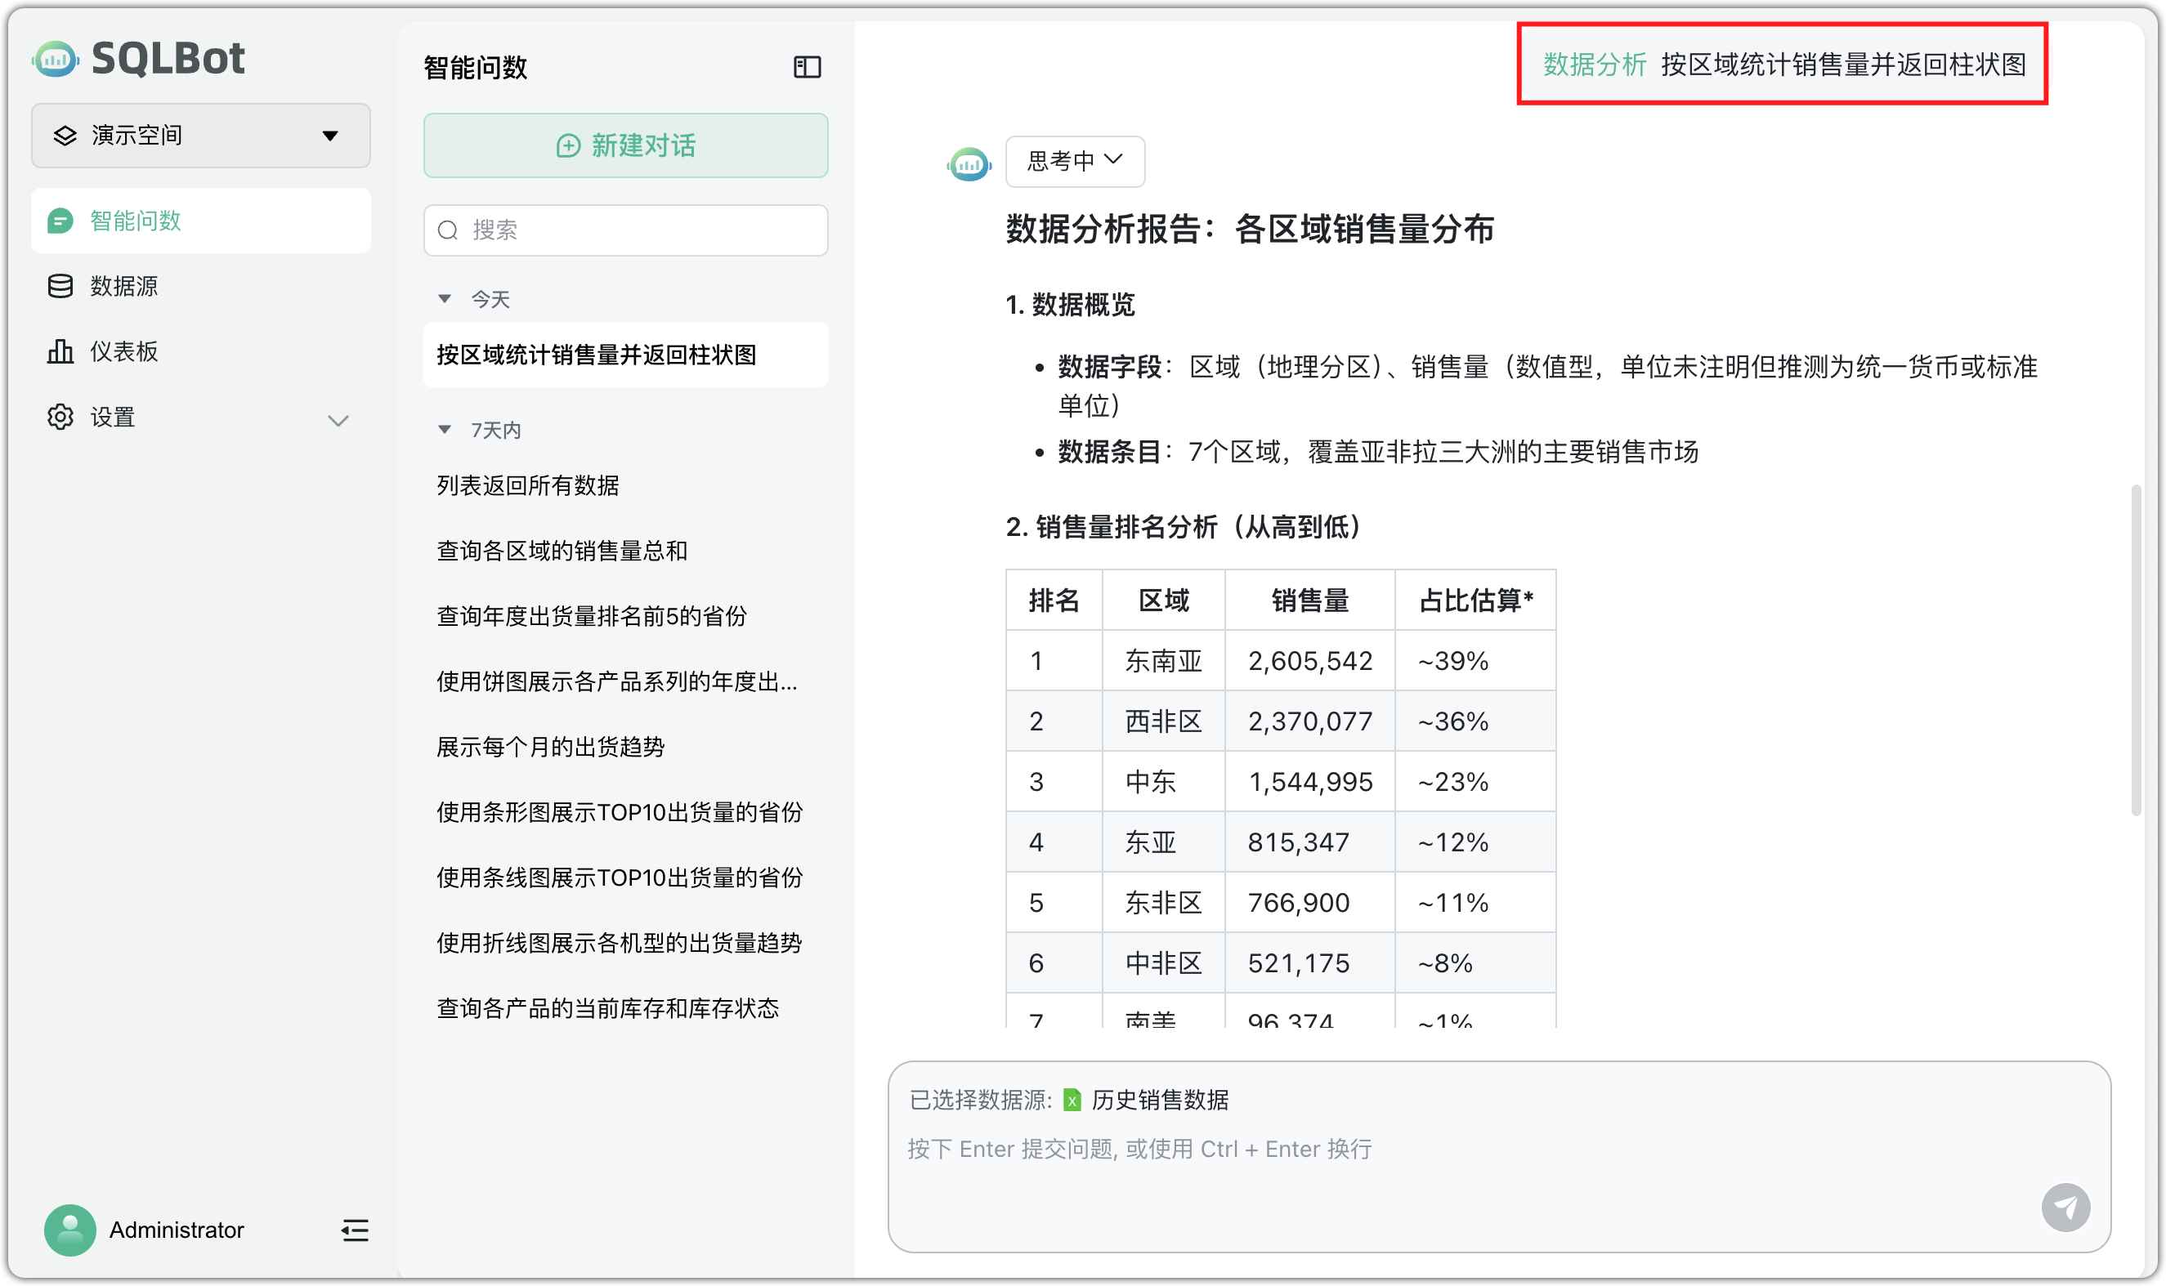Click the Excel icon beside 历史销售数据
This screenshot has height=1286, width=2166.
click(1073, 1100)
